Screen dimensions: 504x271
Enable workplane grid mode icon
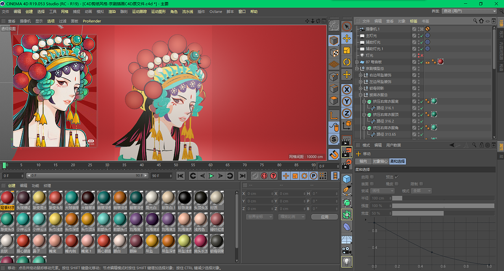pos(334,64)
